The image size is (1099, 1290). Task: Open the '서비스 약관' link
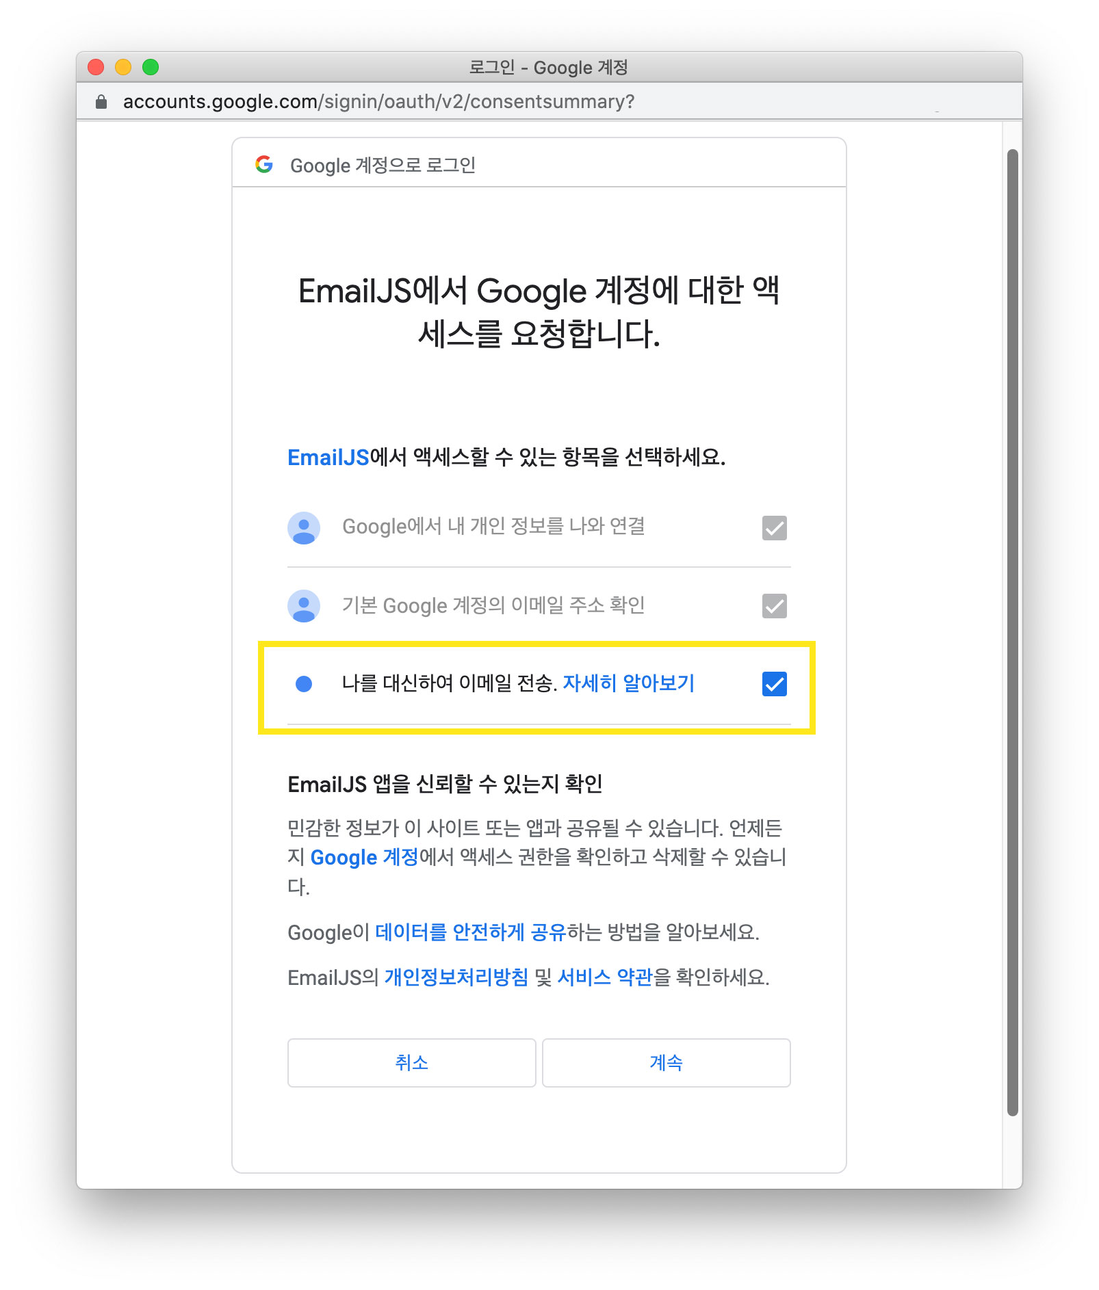(605, 977)
